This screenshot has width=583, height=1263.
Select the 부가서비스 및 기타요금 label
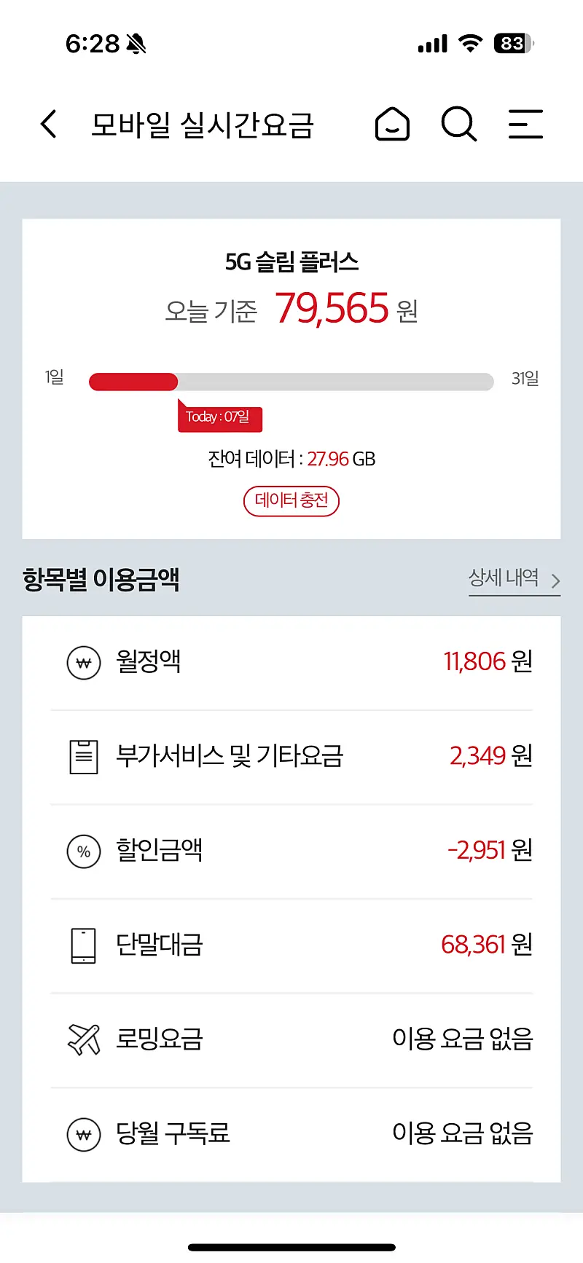tap(230, 756)
